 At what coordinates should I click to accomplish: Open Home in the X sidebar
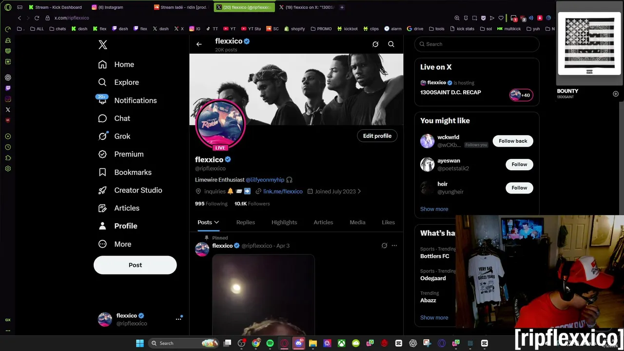[116, 64]
